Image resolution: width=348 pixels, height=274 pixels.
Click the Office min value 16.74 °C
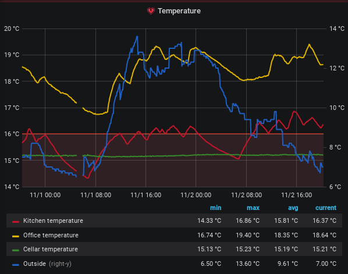coord(209,235)
